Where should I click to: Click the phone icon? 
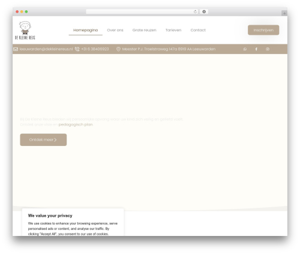[x=77, y=49]
